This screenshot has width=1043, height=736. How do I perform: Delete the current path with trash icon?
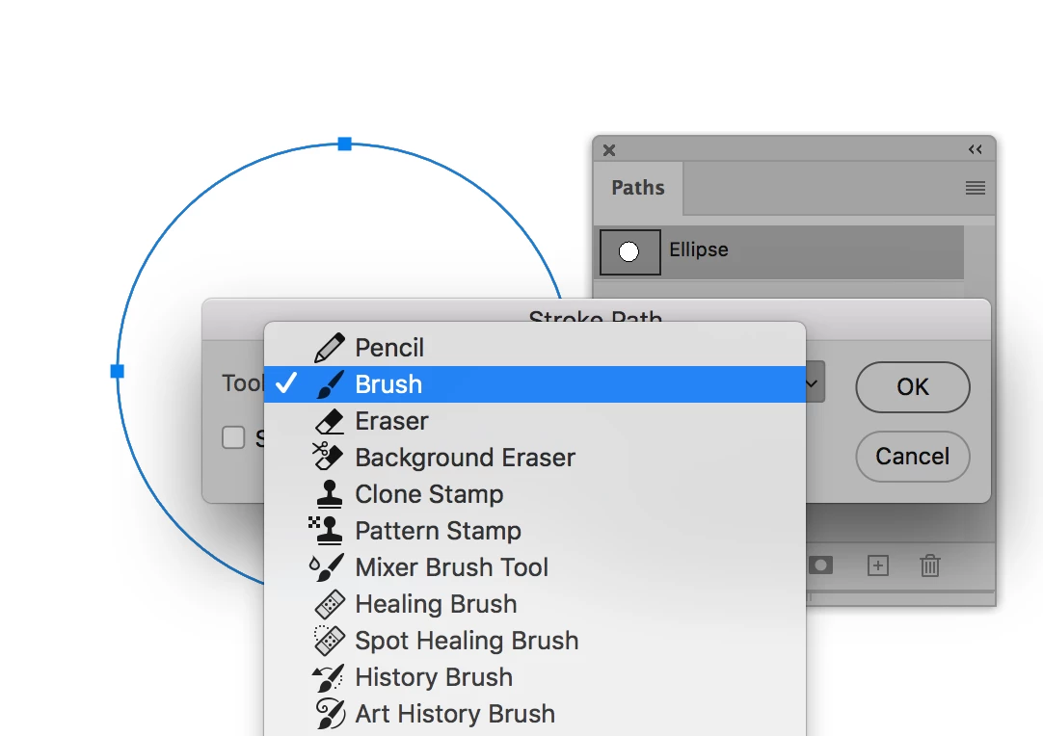click(x=930, y=565)
